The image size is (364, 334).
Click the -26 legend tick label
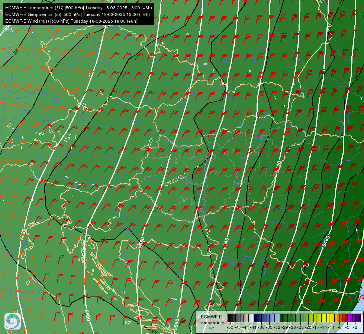(293, 328)
